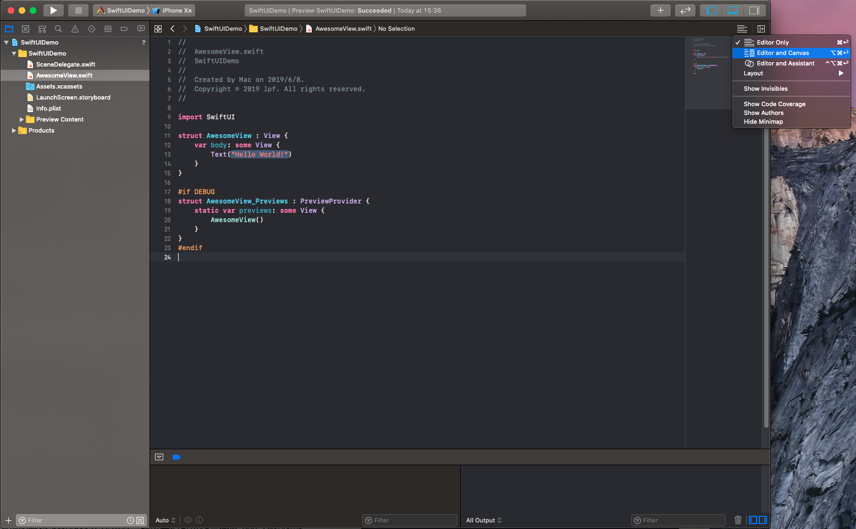Collapse the SwiftUIDemo project root

[x=7, y=42]
